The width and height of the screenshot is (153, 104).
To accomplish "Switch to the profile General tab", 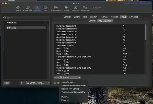I will point(67,17).
